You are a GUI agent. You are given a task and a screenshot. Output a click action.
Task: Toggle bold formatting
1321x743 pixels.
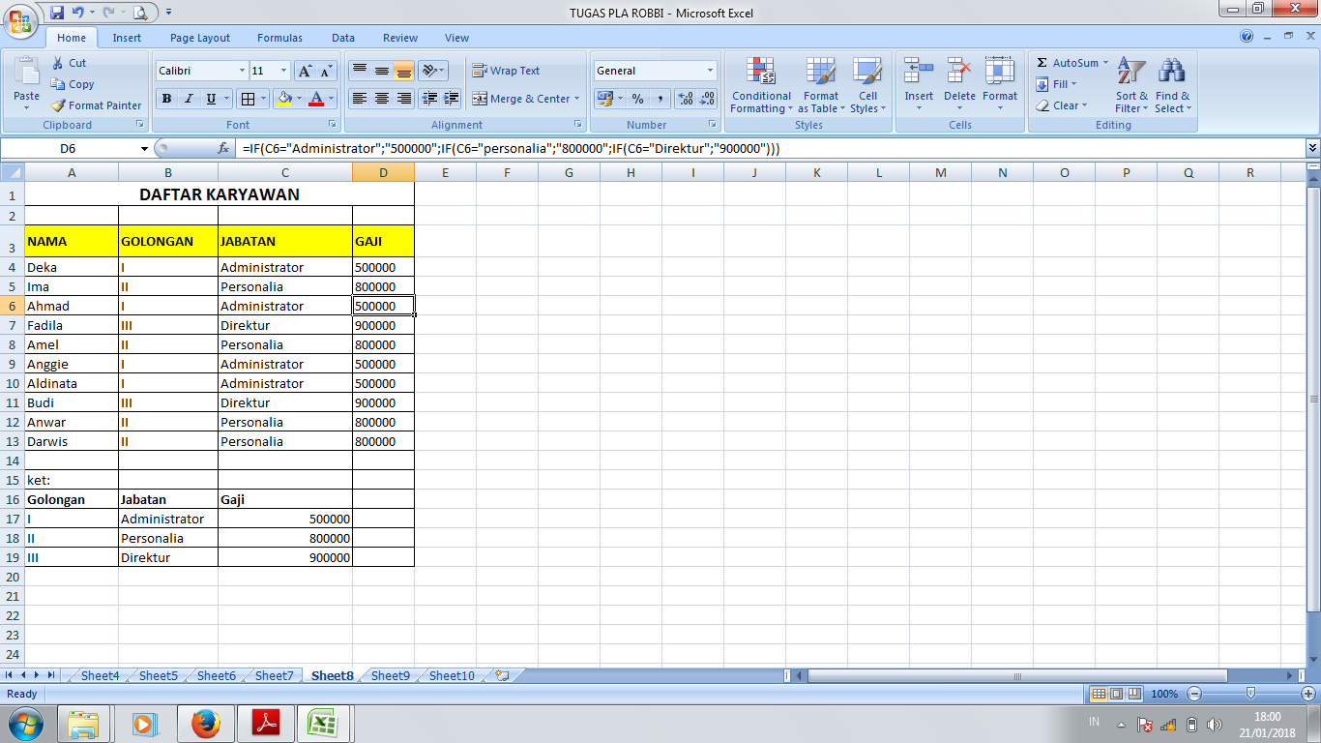(164, 100)
